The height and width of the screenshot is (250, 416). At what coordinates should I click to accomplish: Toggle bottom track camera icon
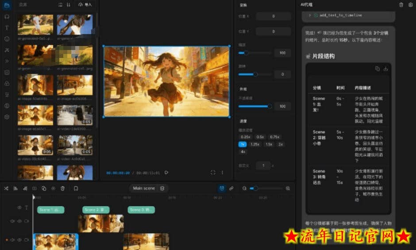coord(27,240)
